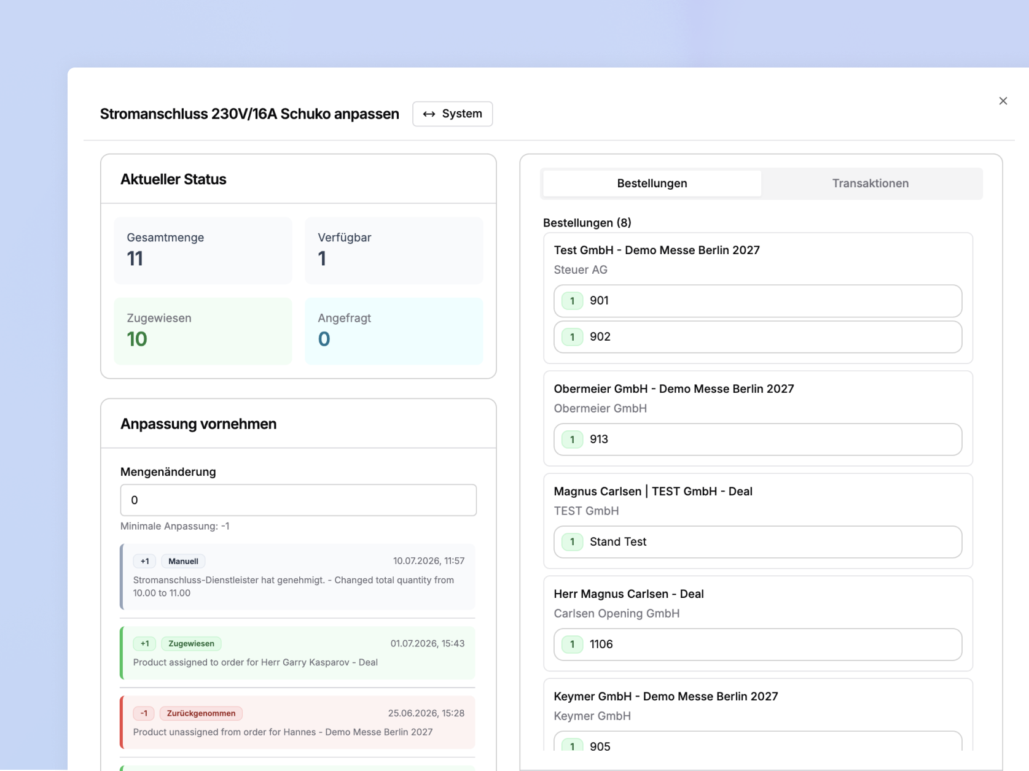Click the Zugewiesen badge in history
The image size is (1029, 771).
pyautogui.click(x=191, y=643)
